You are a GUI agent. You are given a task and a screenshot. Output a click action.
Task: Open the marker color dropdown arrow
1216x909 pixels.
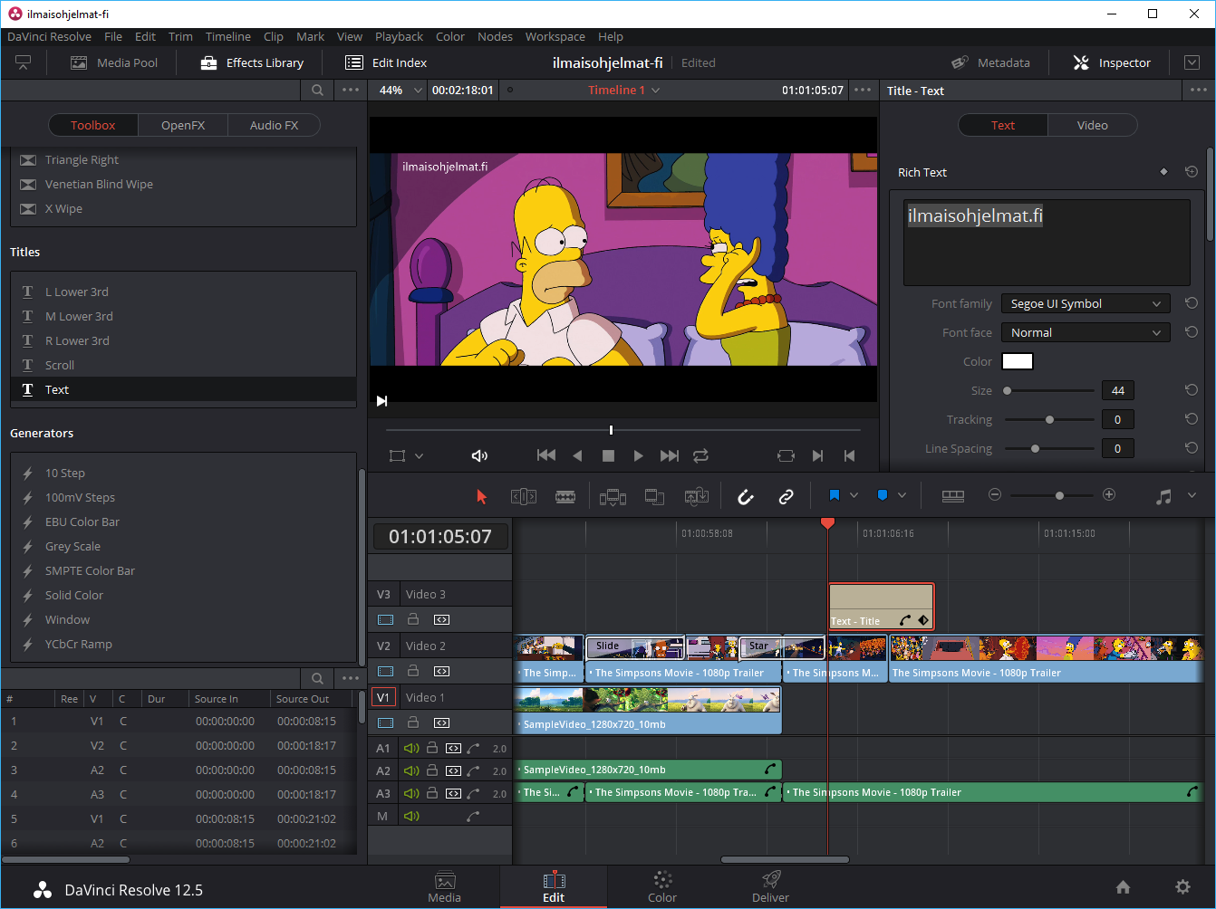(x=902, y=495)
